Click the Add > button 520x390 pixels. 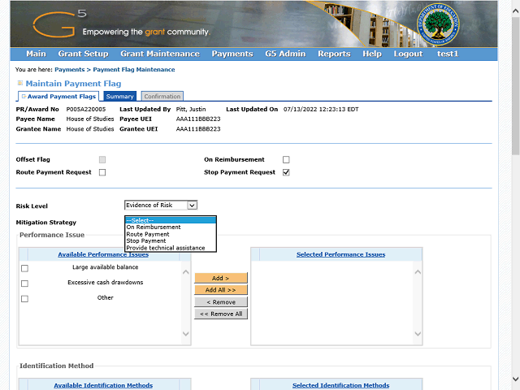coord(221,278)
